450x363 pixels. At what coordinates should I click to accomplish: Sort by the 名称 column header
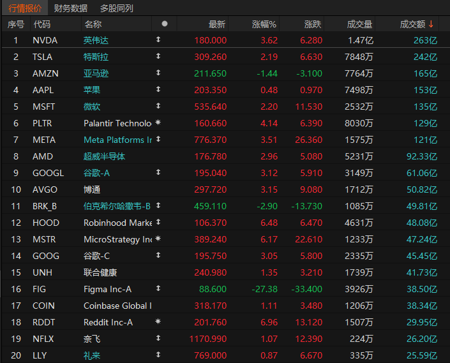93,24
